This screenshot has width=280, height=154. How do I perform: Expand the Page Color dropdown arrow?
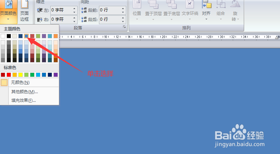(x=8, y=19)
